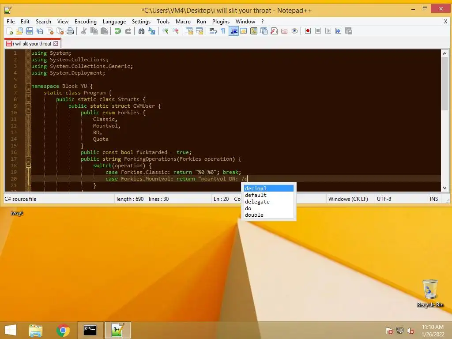Close the tab via its red X
This screenshot has width=452, height=339.
(x=56, y=44)
